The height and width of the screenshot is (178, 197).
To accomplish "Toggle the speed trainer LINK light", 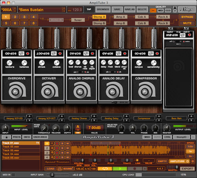I will 137,160.
